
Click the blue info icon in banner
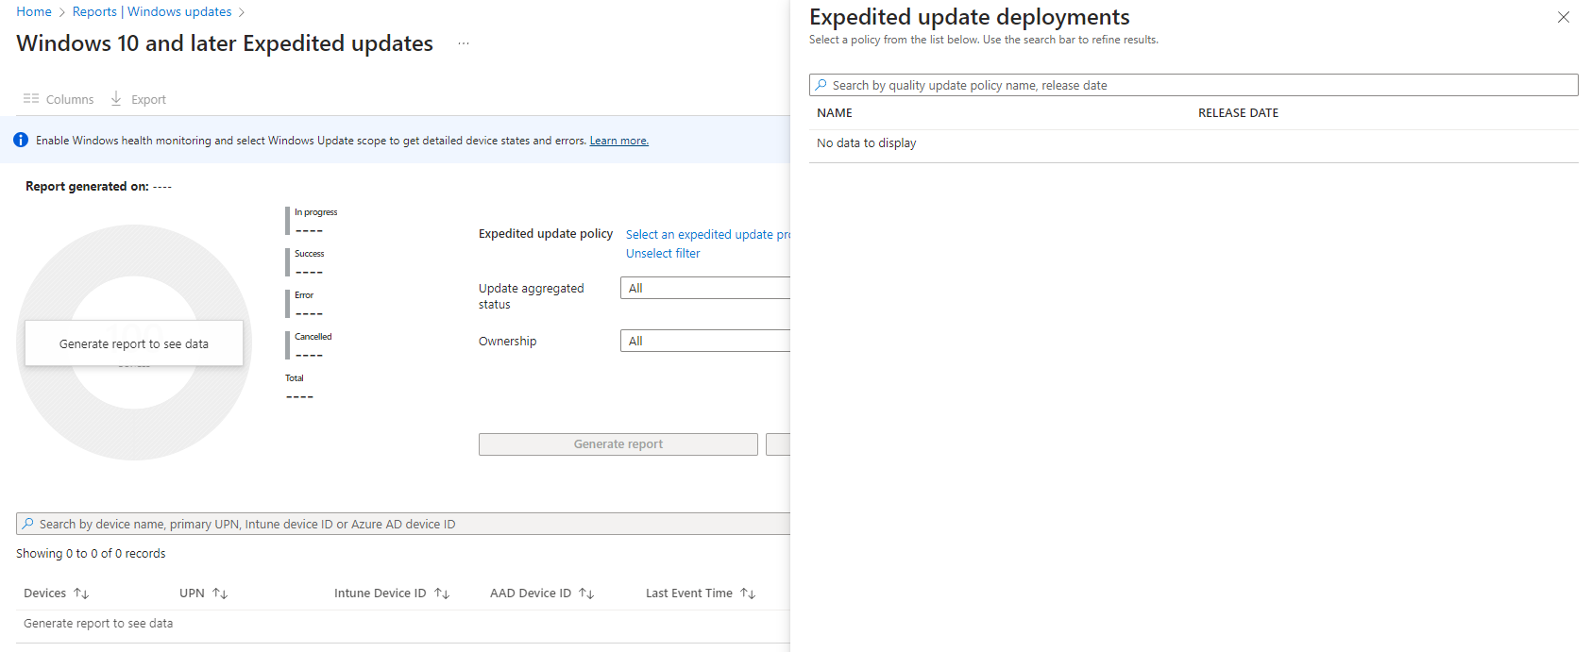21,140
